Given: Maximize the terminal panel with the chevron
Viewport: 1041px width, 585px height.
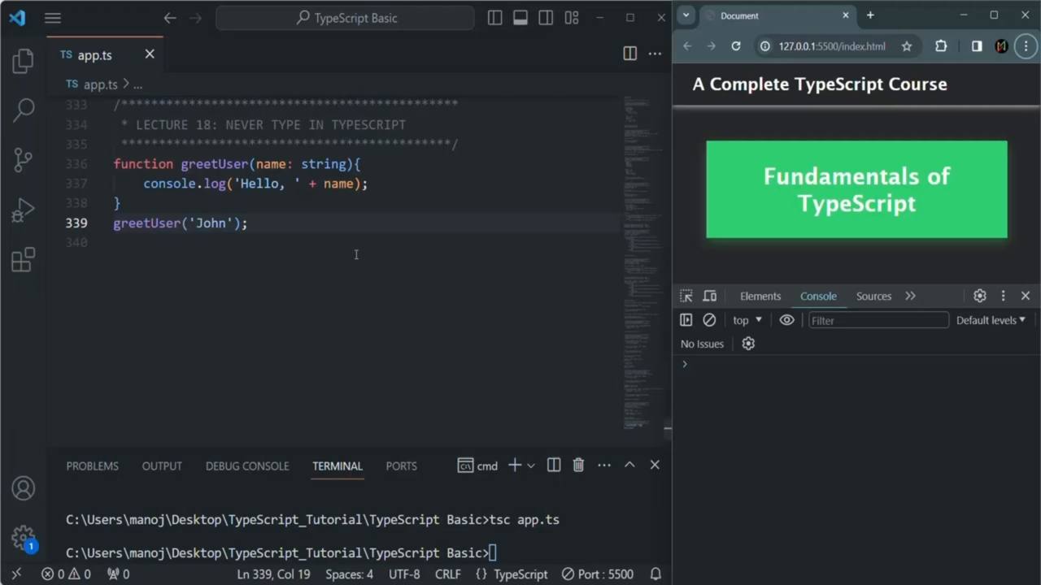Looking at the screenshot, I should 629,465.
